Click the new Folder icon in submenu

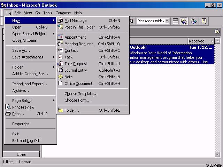tap(60, 110)
